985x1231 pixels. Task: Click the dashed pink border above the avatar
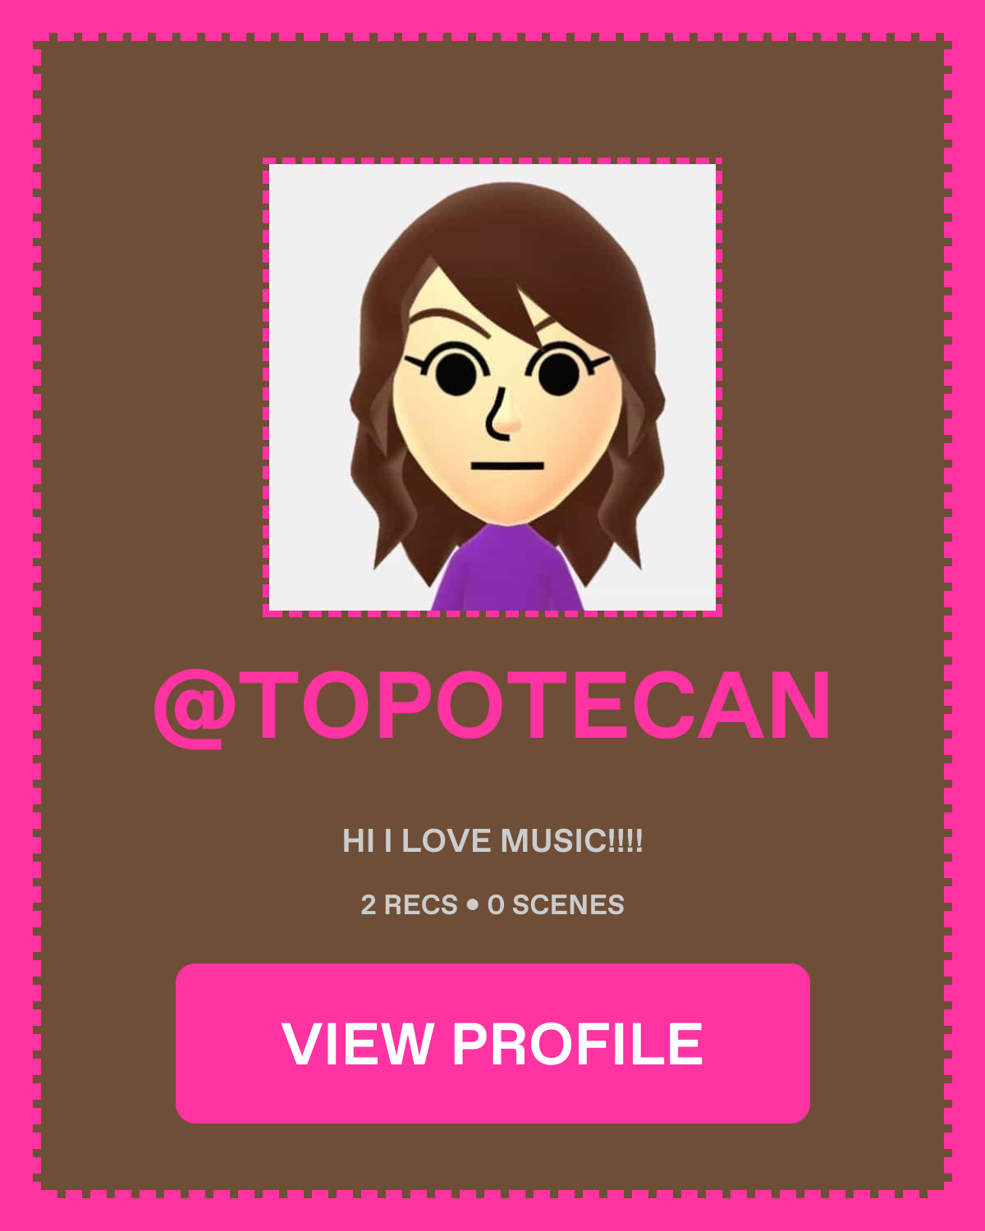(x=492, y=161)
